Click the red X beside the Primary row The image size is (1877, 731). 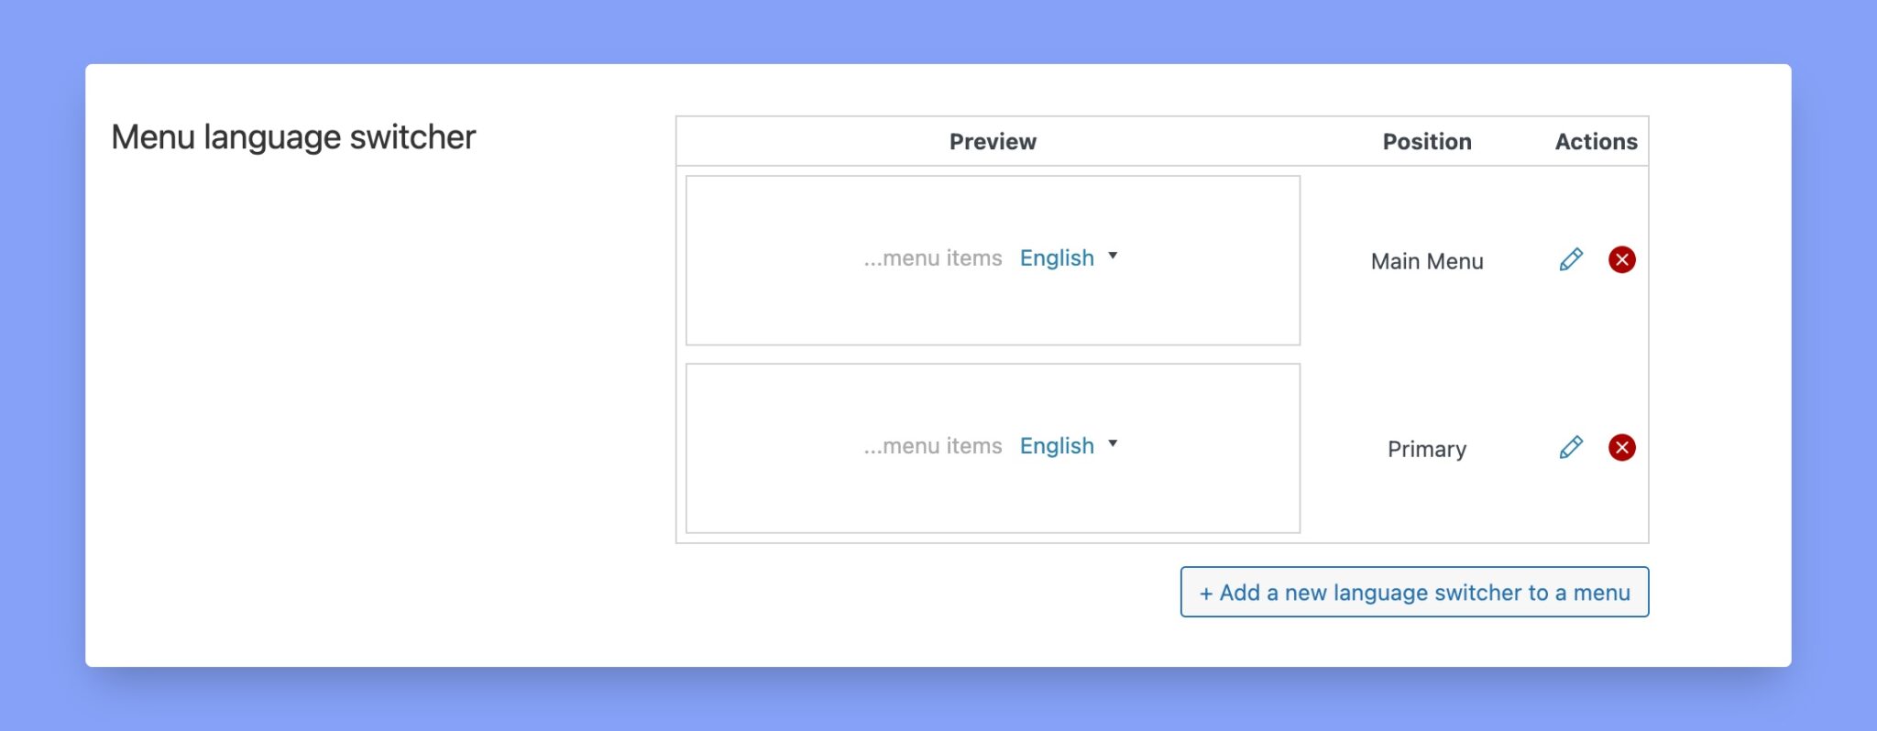point(1621,447)
